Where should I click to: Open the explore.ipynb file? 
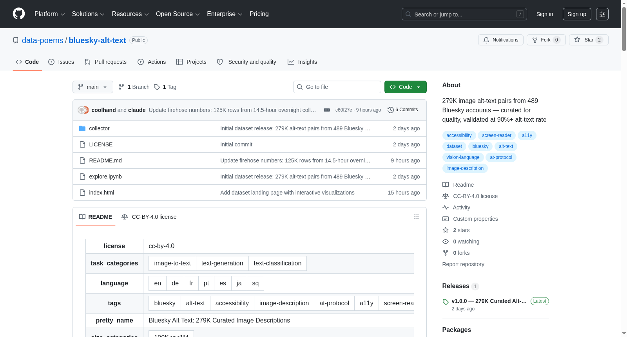[x=105, y=177]
